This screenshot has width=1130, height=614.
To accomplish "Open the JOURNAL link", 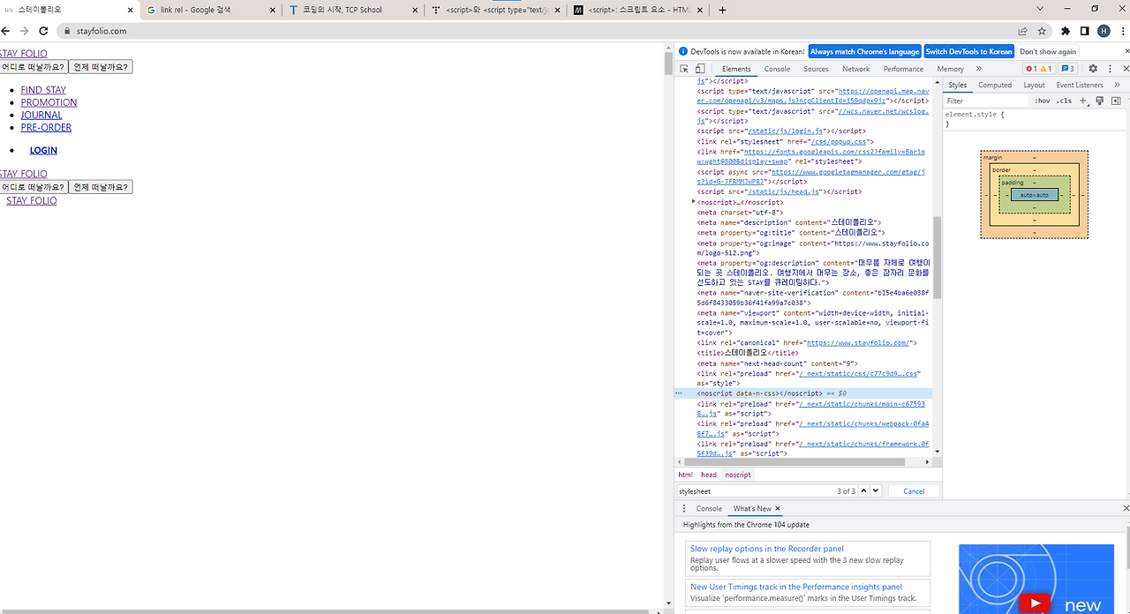I will coord(41,115).
